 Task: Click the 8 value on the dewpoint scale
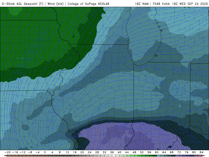(x=60, y=152)
